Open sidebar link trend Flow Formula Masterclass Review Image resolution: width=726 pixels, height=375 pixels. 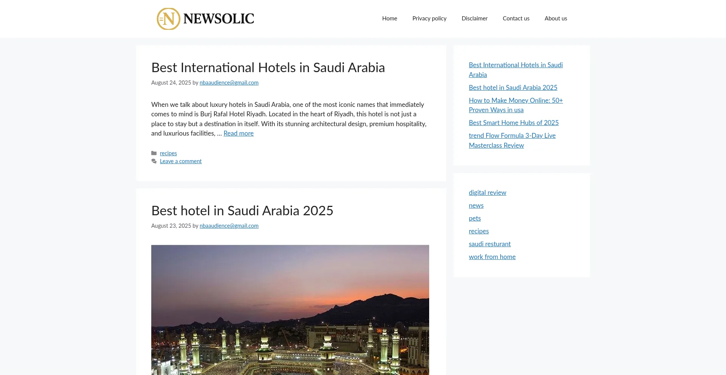(512, 140)
